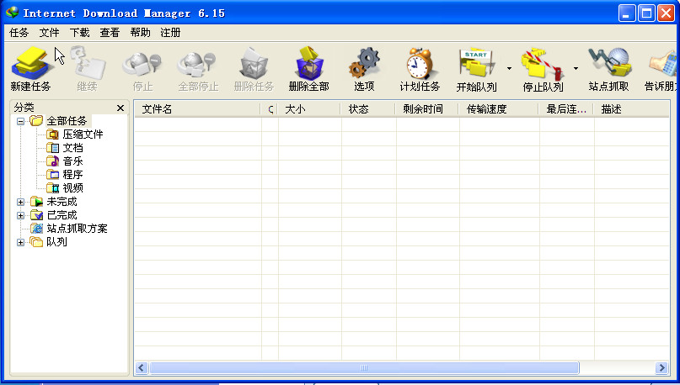680x385 pixels.
Task: Sort by the 剩余时间 column header
Action: click(x=427, y=109)
